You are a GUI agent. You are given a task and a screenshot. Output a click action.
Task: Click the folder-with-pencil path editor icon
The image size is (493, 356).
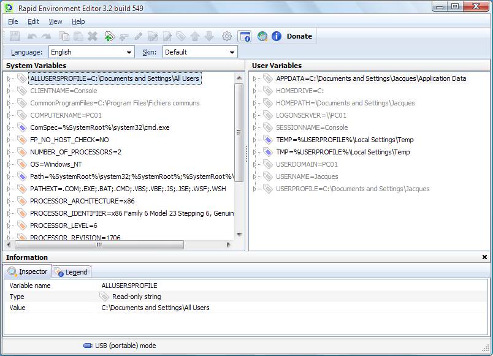[153, 36]
